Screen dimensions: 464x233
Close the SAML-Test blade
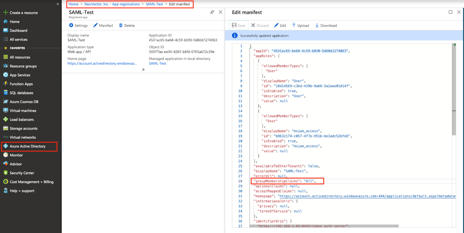(x=220, y=12)
